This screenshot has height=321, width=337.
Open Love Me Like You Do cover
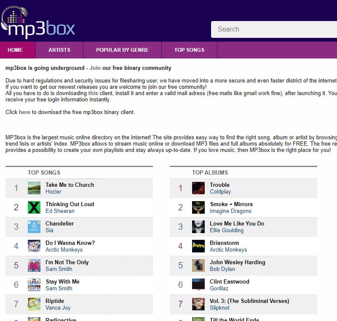[x=198, y=227]
